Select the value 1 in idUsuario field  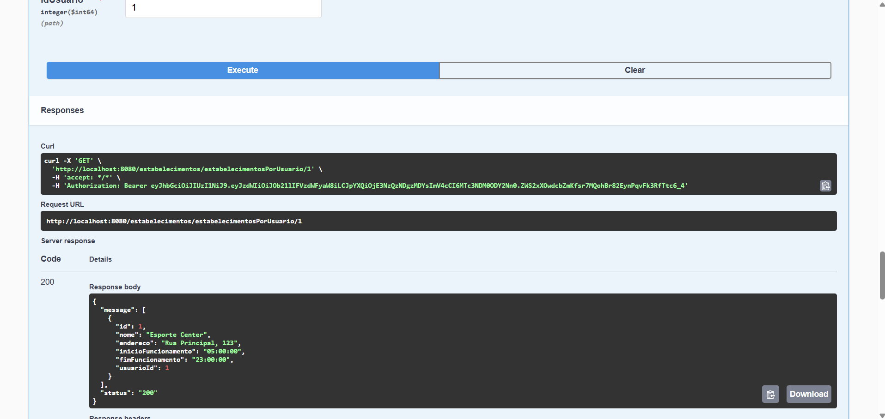click(x=134, y=7)
